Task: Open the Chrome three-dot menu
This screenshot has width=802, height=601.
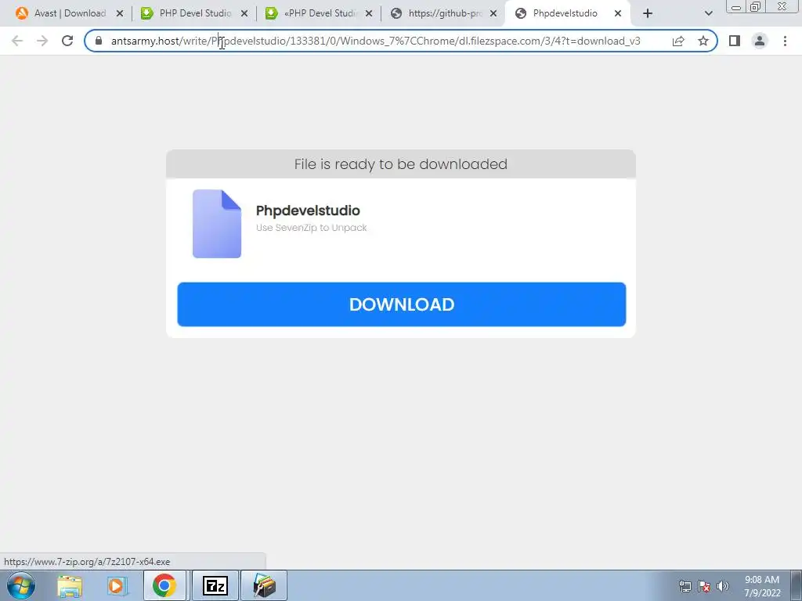Action: point(785,41)
